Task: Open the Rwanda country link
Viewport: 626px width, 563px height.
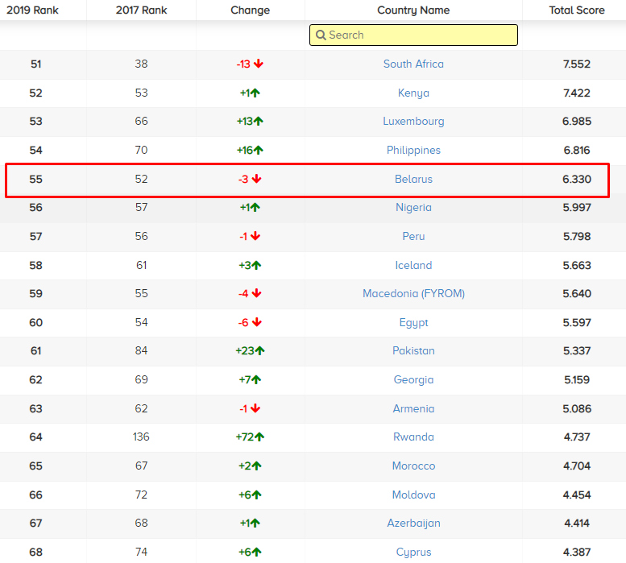Action: (x=413, y=437)
